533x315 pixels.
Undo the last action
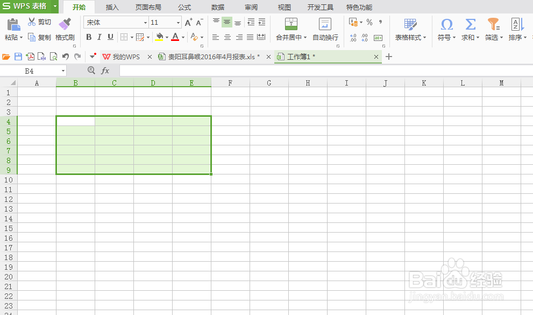point(66,57)
